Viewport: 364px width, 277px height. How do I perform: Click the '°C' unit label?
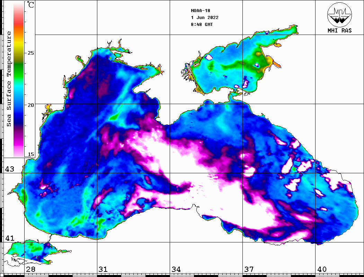point(30,4)
